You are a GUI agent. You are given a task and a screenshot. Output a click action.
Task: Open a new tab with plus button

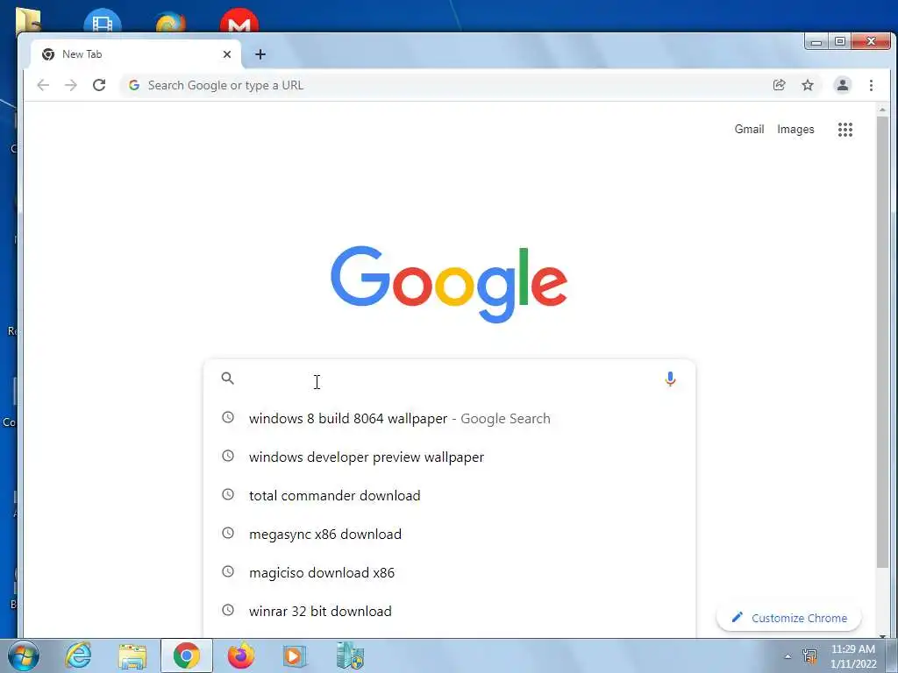(260, 54)
